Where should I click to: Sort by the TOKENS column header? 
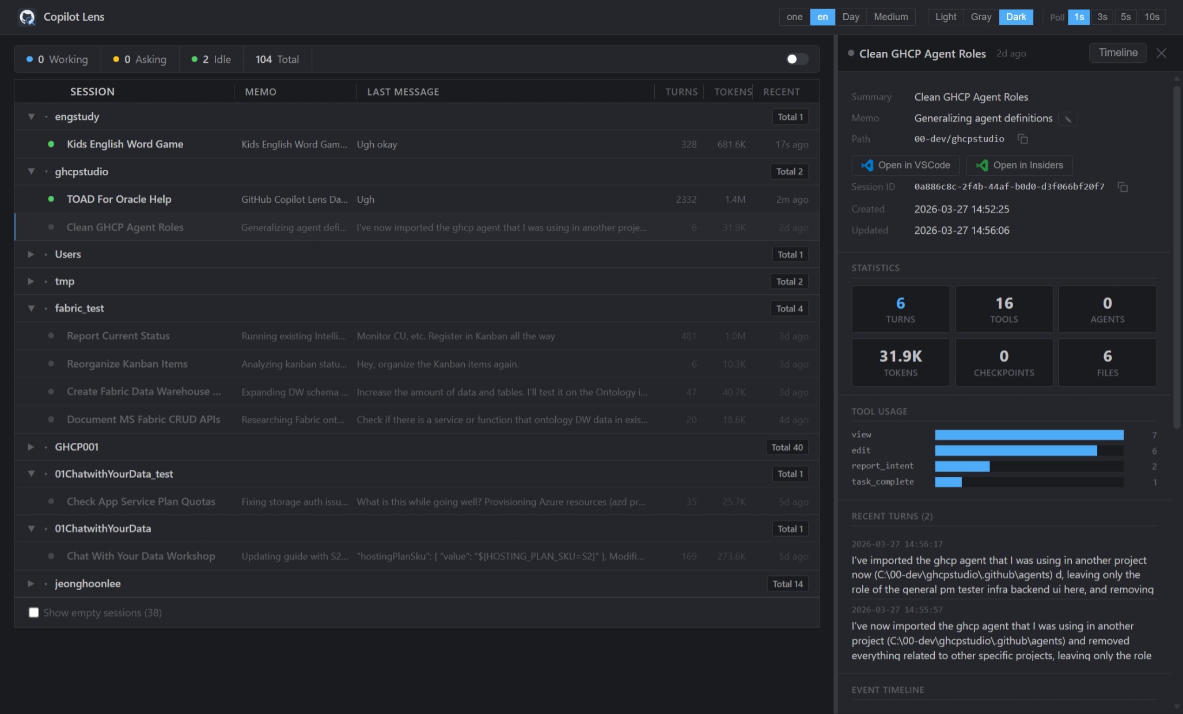pyautogui.click(x=732, y=92)
